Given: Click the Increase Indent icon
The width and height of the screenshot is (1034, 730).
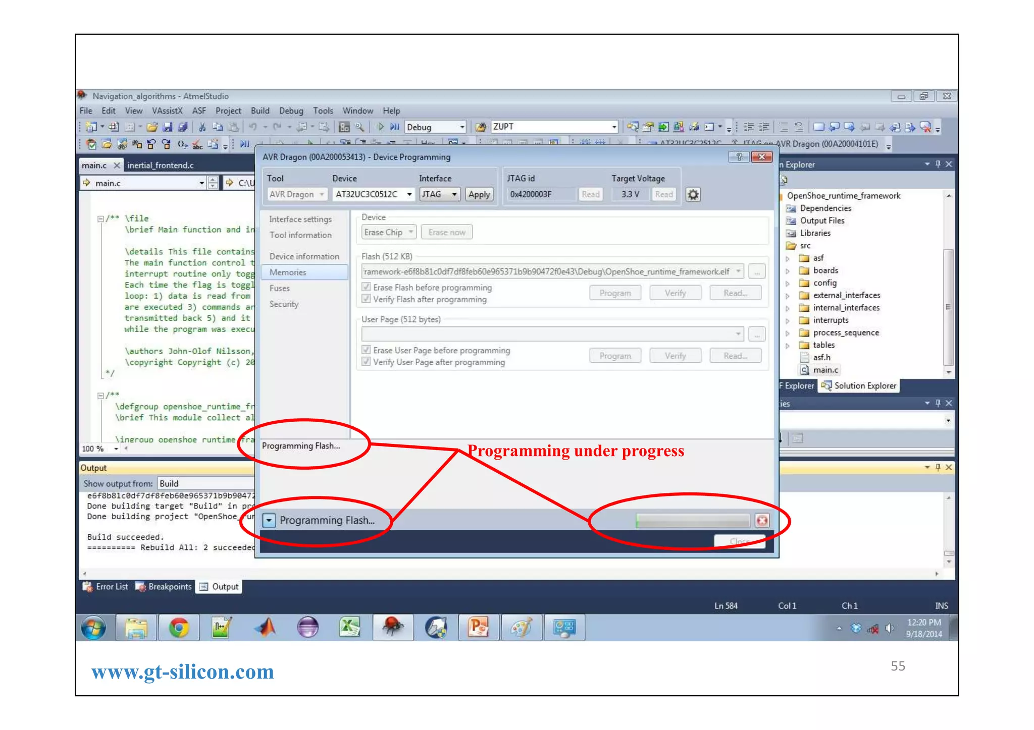Looking at the screenshot, I should point(764,127).
